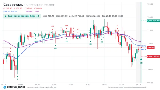Click the 700.00 price axis label
This screenshot has width=160, height=90.
coord(150,70)
